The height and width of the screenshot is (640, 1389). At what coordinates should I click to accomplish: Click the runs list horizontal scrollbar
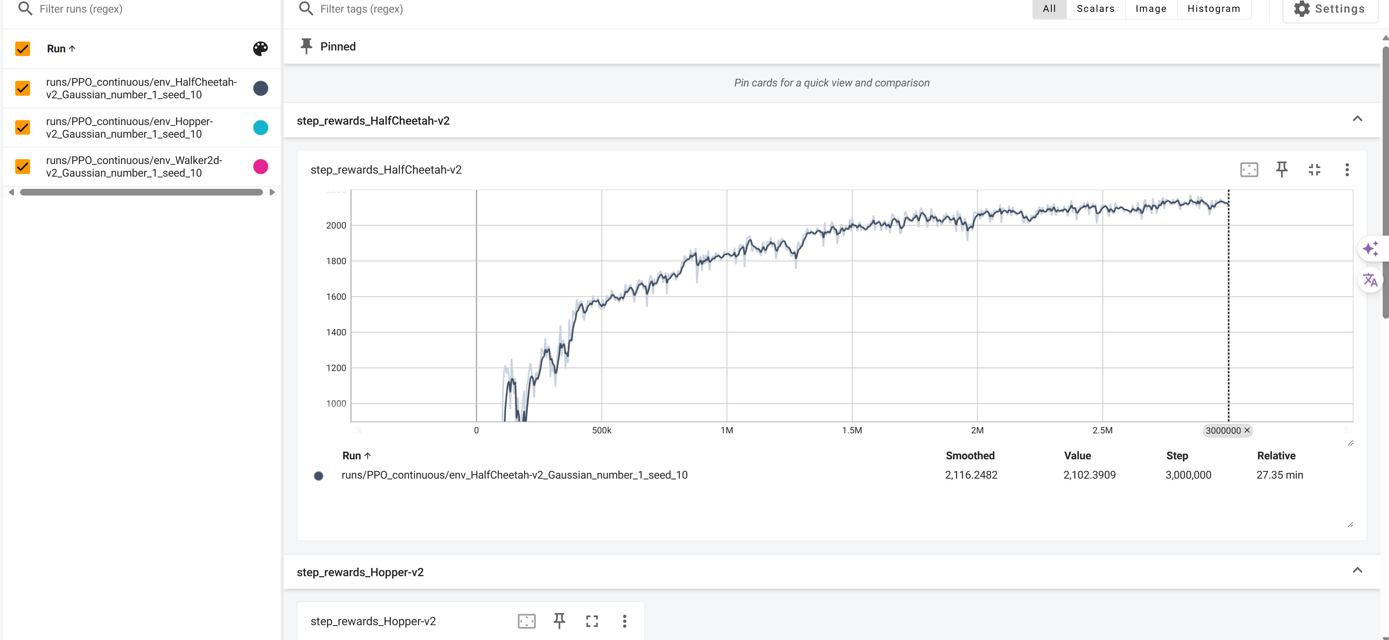[x=141, y=192]
